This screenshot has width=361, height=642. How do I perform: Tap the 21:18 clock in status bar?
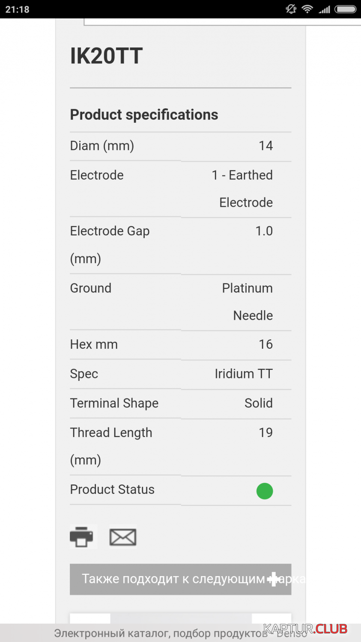(x=18, y=9)
